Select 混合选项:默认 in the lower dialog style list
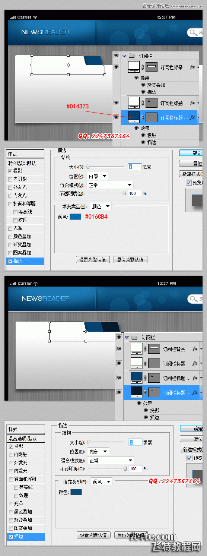This screenshot has width=207, height=556. pyautogui.click(x=26, y=439)
